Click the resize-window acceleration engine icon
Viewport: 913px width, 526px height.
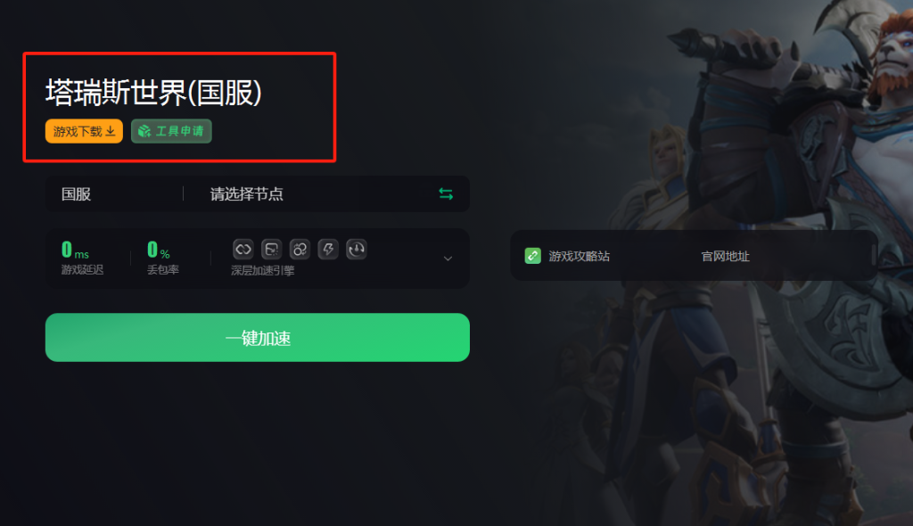[x=271, y=250]
